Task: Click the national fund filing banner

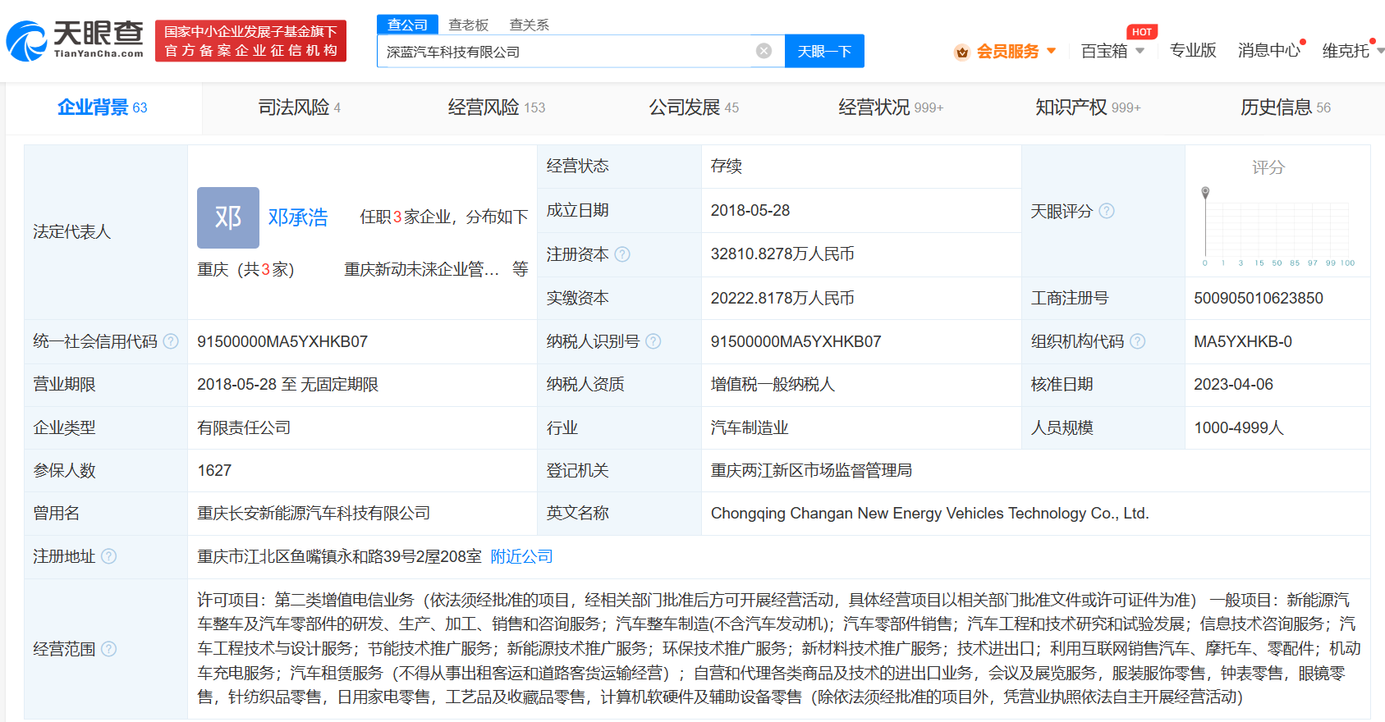Action: pyautogui.click(x=250, y=41)
